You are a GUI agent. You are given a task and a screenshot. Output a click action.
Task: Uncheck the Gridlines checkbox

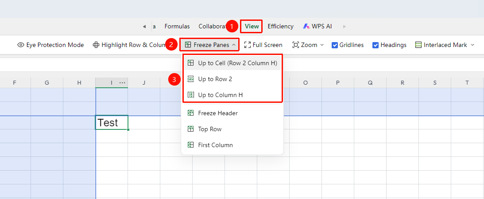(x=335, y=45)
